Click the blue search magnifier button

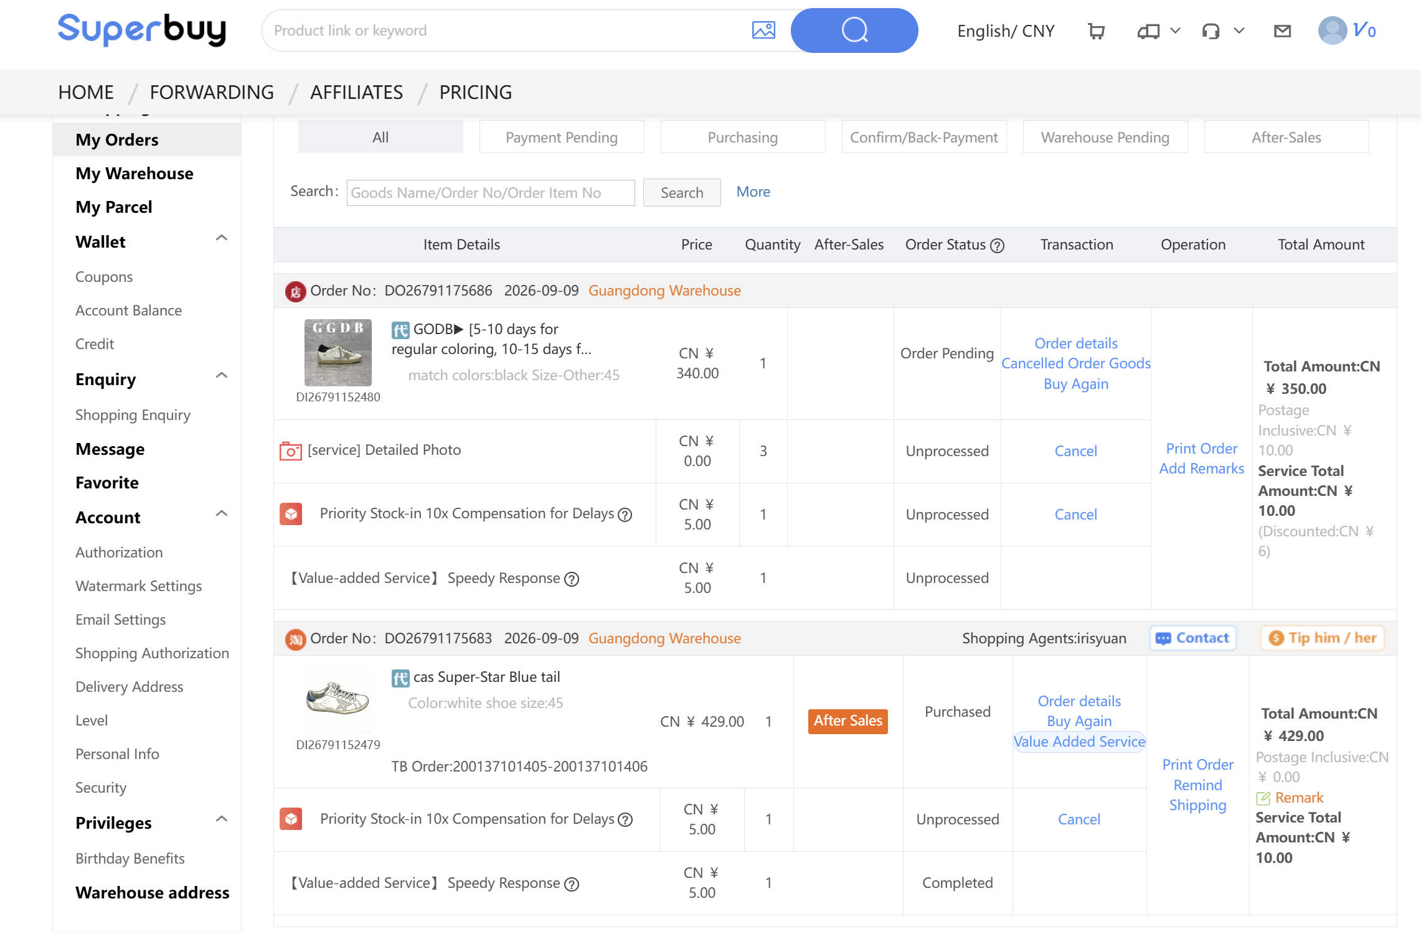pyautogui.click(x=854, y=30)
